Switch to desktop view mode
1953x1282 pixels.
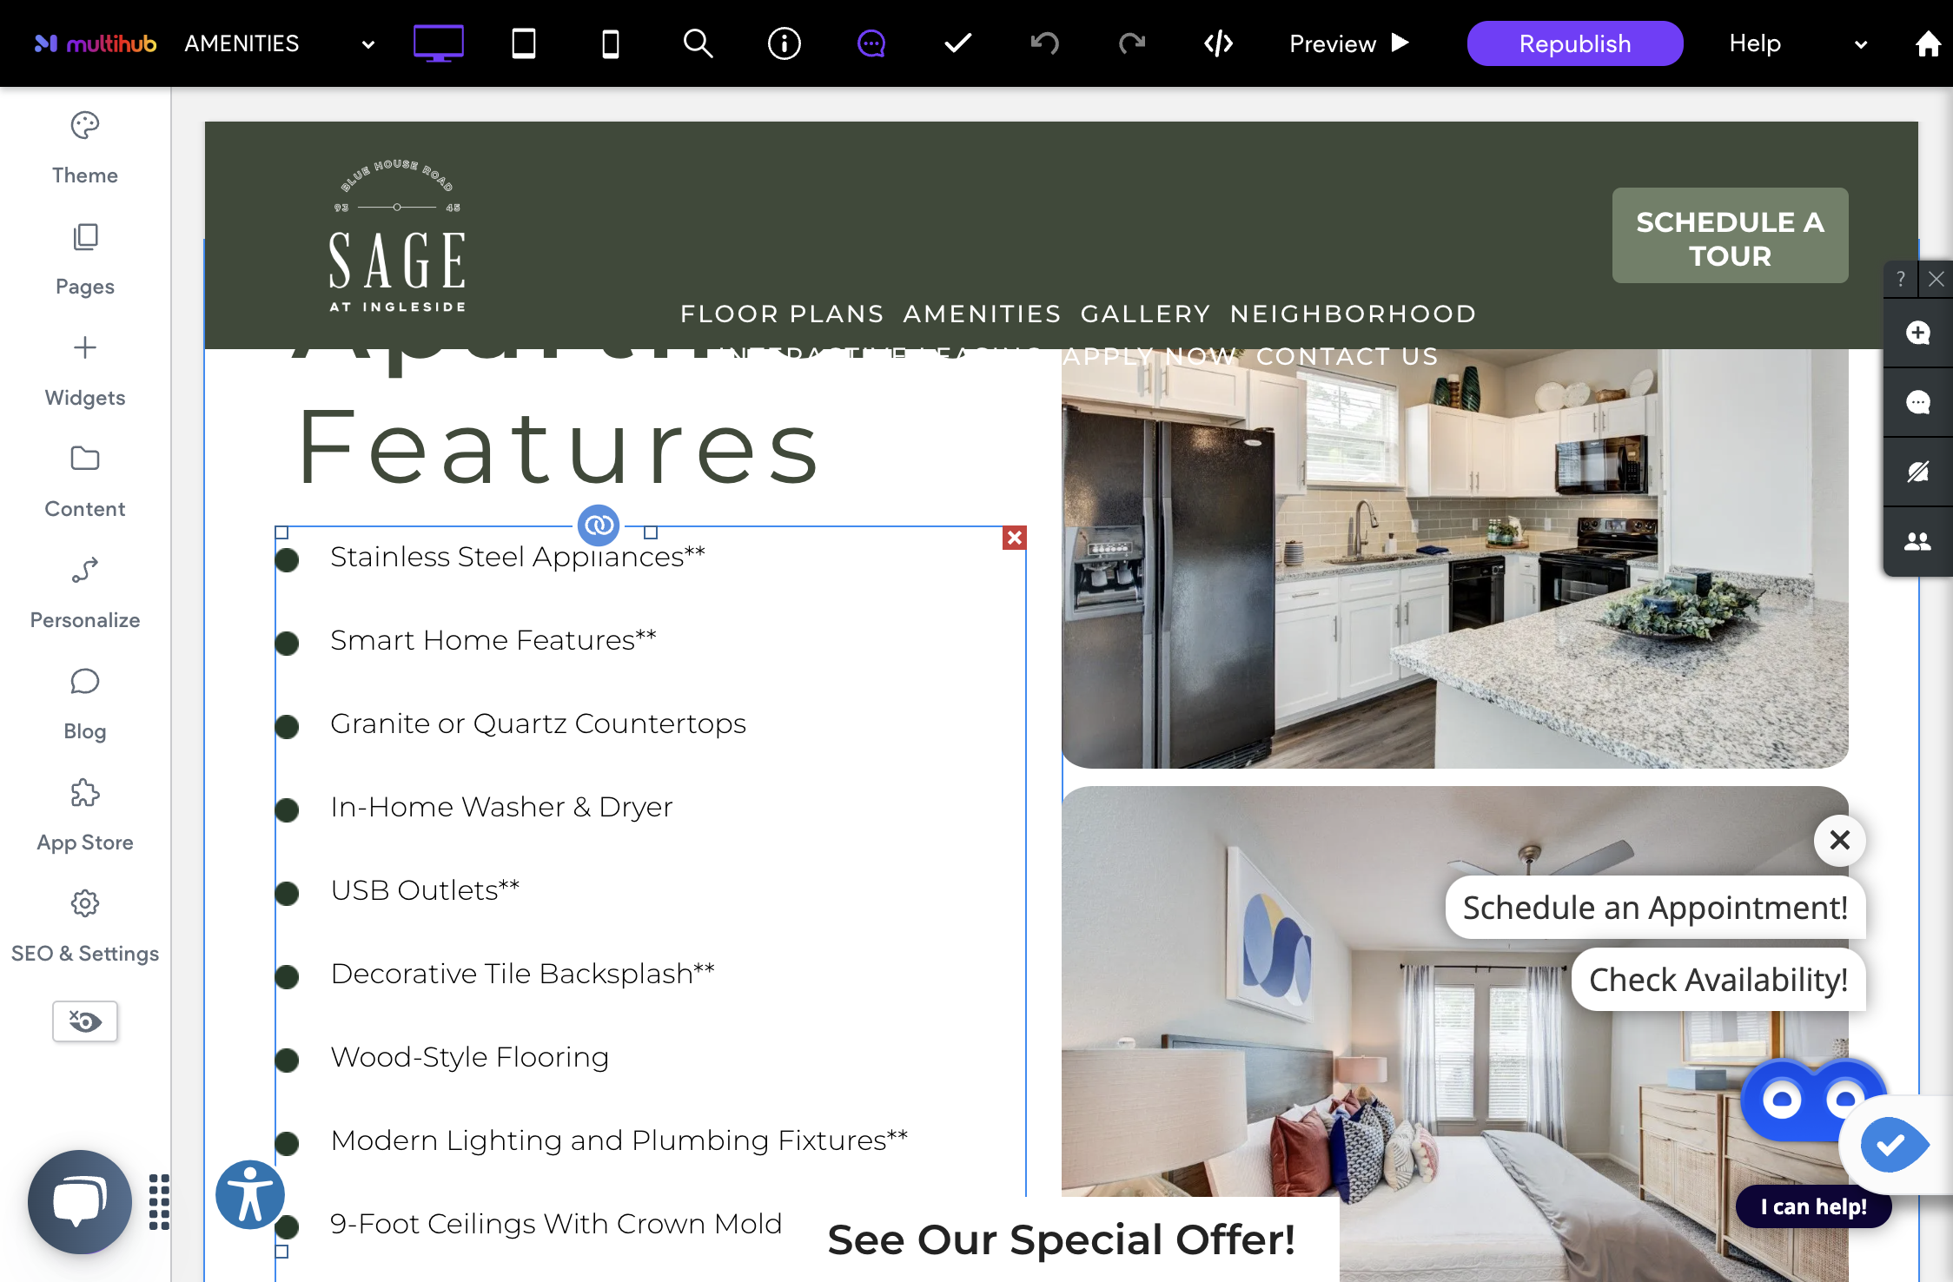(x=438, y=43)
